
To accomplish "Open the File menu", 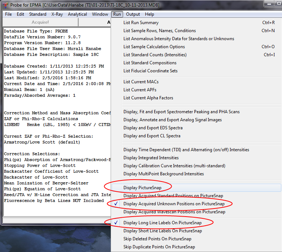I will pyautogui.click(x=8, y=14).
